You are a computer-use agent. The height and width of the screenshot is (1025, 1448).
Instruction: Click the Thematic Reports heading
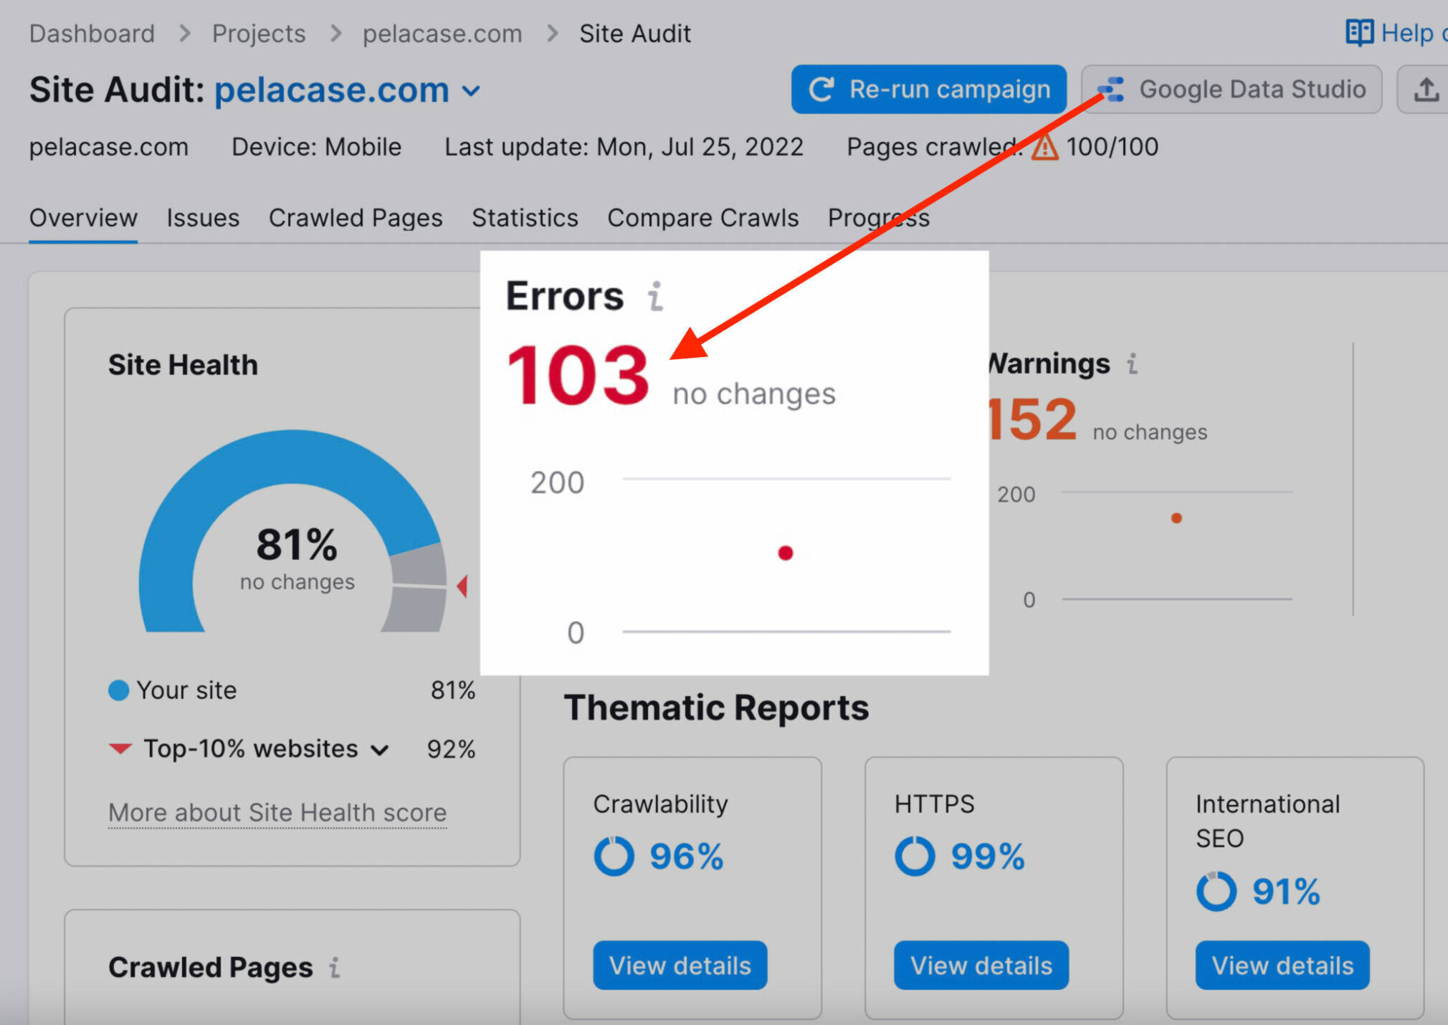716,708
